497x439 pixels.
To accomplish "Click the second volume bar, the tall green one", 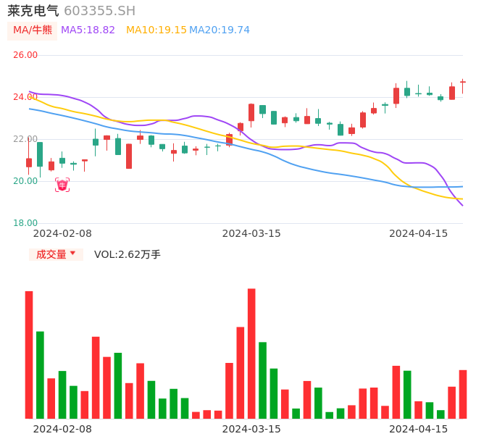I will [x=41, y=375].
